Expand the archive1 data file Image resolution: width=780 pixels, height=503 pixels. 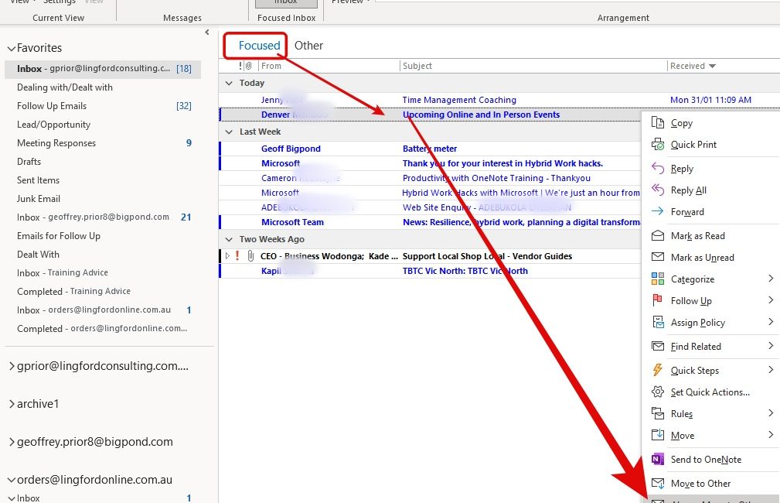pyautogui.click(x=12, y=404)
